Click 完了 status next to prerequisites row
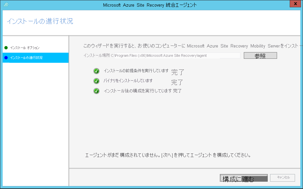Viewport: 303px width, 189px height. [x=178, y=72]
